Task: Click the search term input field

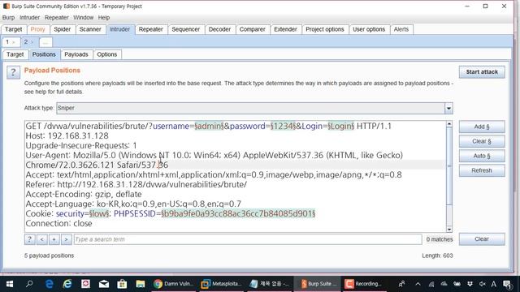Action: [248, 239]
